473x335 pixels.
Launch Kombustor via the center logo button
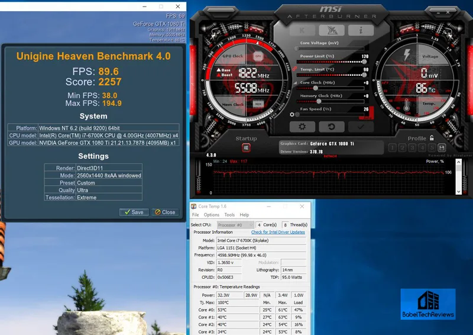(x=332, y=30)
